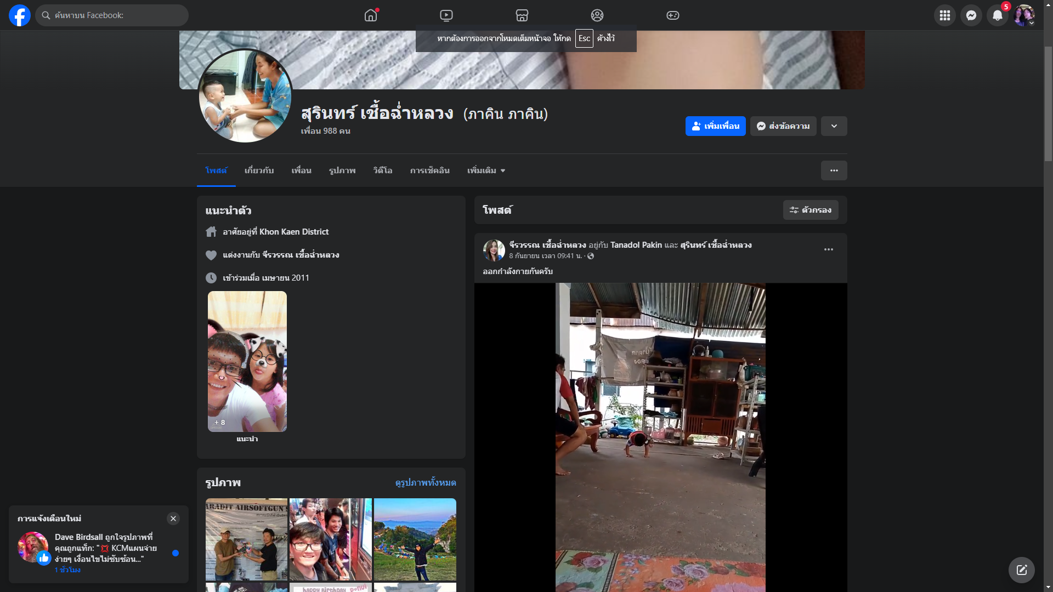
Task: Click the Facebook search field
Action: [x=112, y=15]
